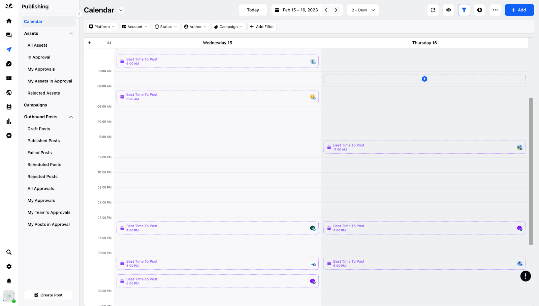Open My Team's Approvals

point(49,213)
